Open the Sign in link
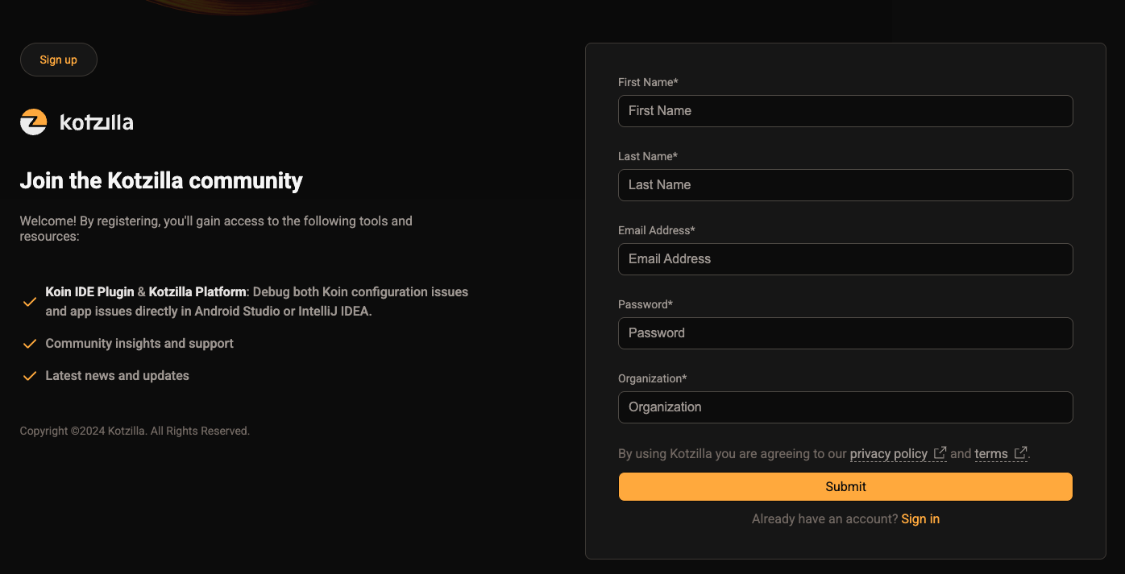Image resolution: width=1125 pixels, height=574 pixels. tap(920, 519)
